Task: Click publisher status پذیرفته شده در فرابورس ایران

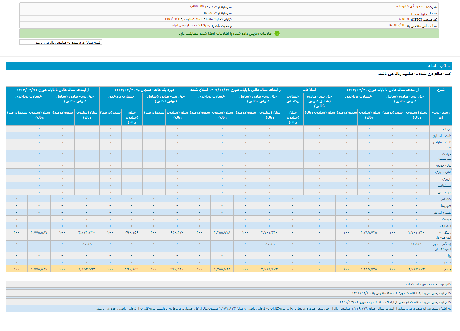Action: click(x=191, y=26)
